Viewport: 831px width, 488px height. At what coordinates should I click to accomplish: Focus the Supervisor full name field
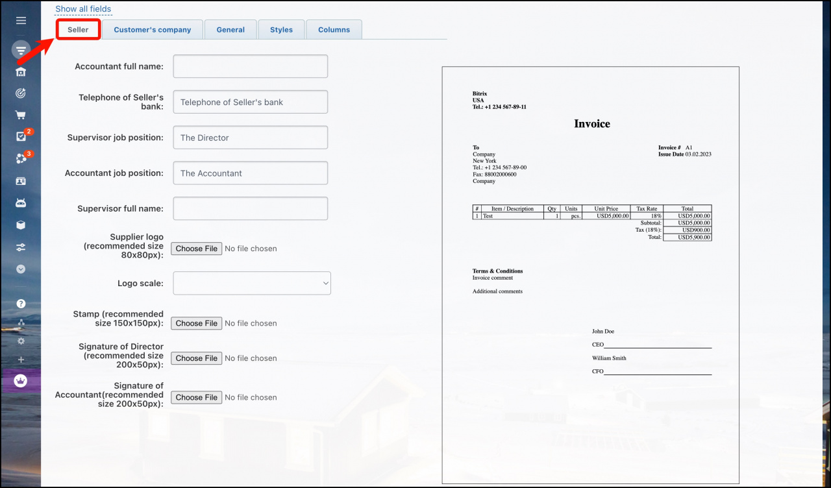point(251,208)
